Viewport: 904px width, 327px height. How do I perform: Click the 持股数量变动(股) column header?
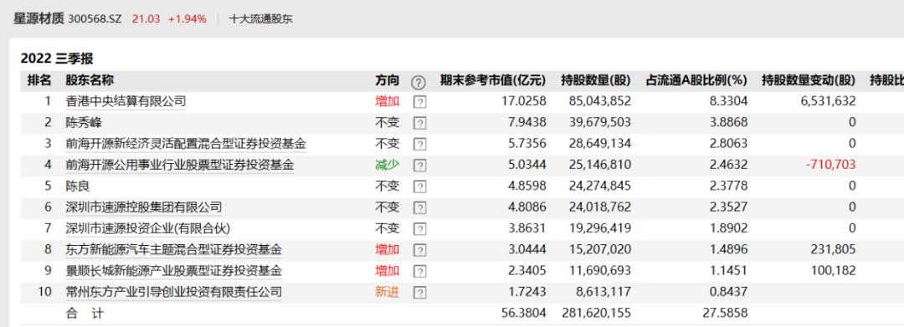(x=809, y=80)
